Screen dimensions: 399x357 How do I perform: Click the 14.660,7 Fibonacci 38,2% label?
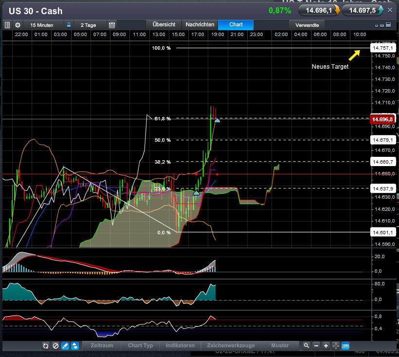[383, 162]
